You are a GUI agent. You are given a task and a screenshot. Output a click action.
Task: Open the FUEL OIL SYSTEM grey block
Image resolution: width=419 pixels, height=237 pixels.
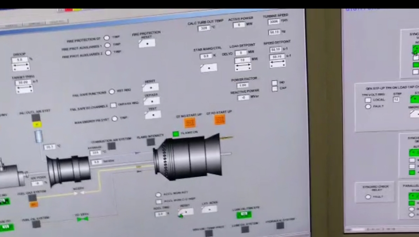[36, 224]
